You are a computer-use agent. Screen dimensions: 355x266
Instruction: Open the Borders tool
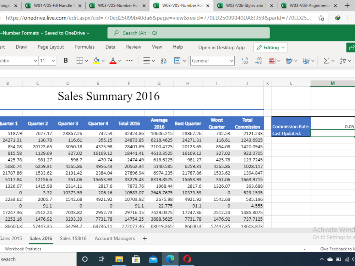[x=80, y=61]
